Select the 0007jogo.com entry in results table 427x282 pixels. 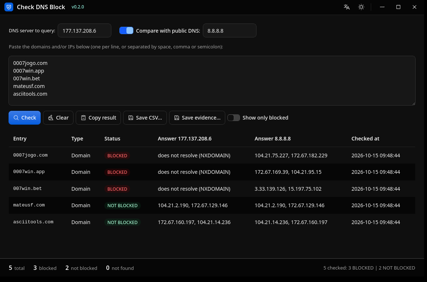(x=30, y=155)
